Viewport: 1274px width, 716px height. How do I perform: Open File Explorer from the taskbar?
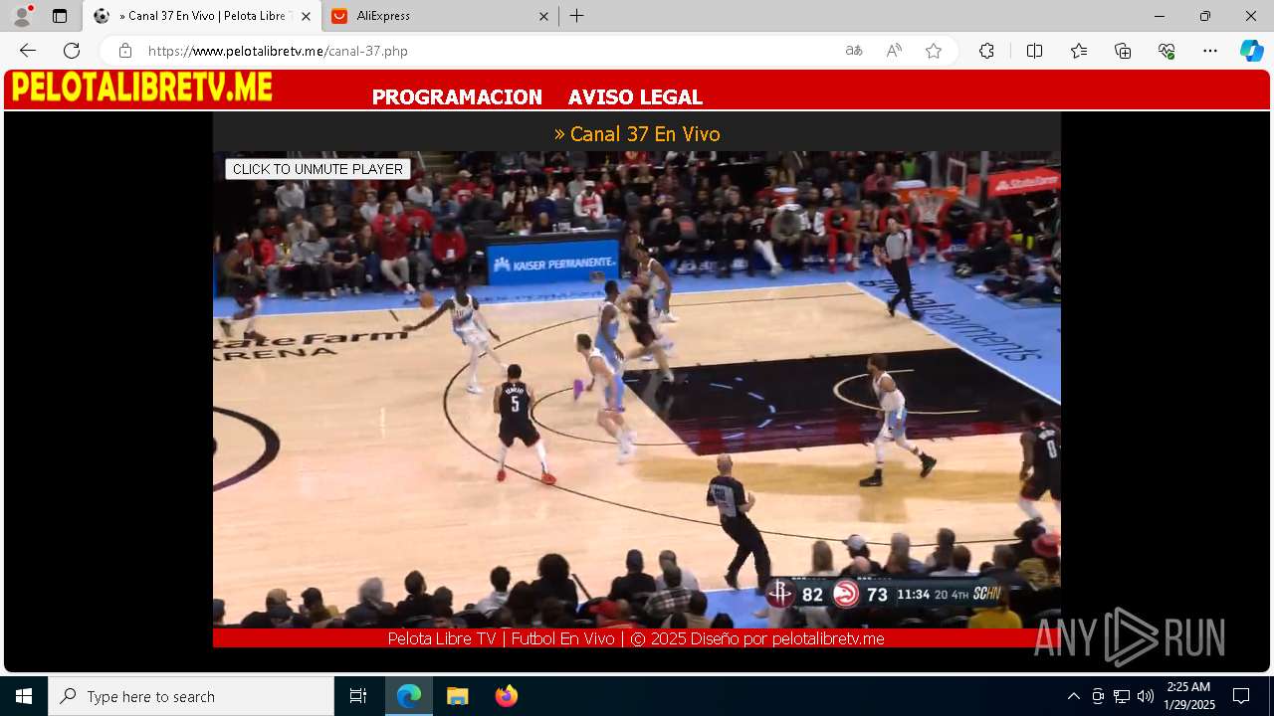coord(457,696)
